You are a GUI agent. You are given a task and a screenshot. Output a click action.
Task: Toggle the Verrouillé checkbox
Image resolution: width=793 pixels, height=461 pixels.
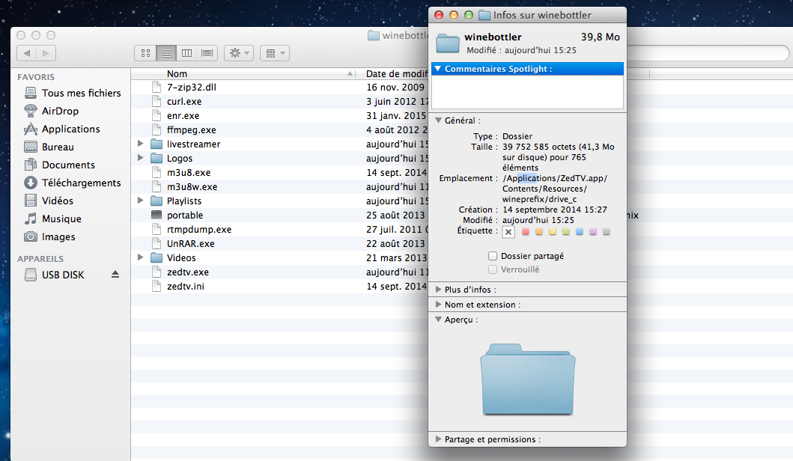pyautogui.click(x=493, y=269)
